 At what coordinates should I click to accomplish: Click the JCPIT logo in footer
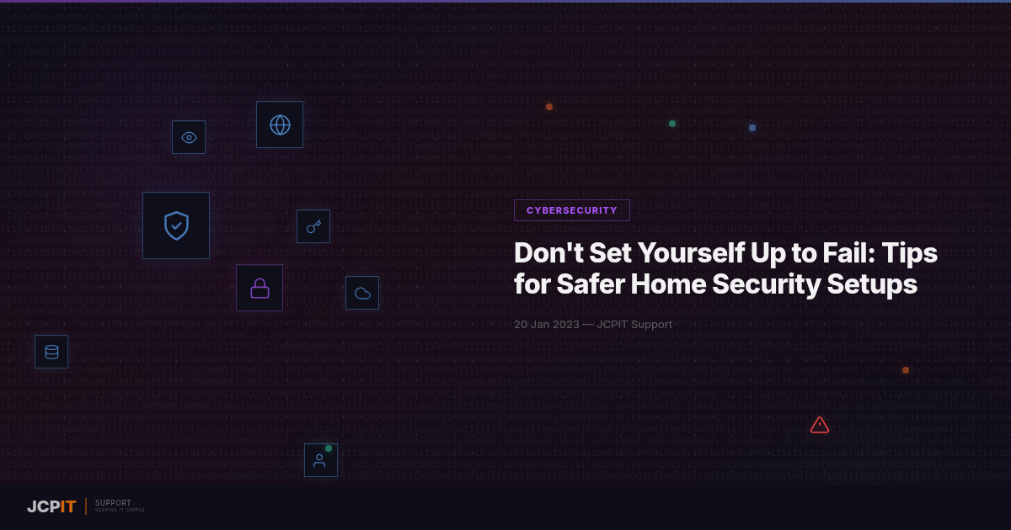(x=51, y=506)
